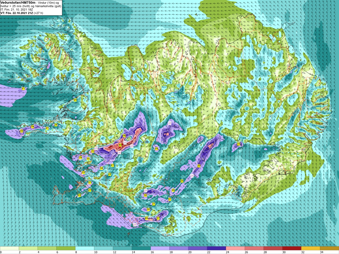Pick the 22–24 m/s dark indigo swatch
Screen dimensions: 339x254
point(216,248)
